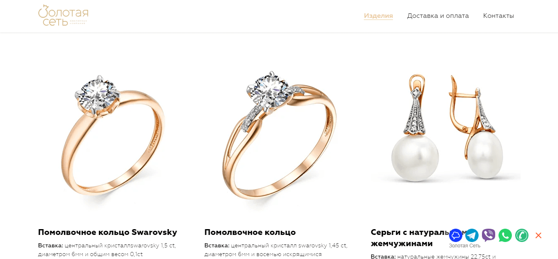Open the Помолвочное кольцо product title
Screen dimensions: 558x259
[x=250, y=232]
